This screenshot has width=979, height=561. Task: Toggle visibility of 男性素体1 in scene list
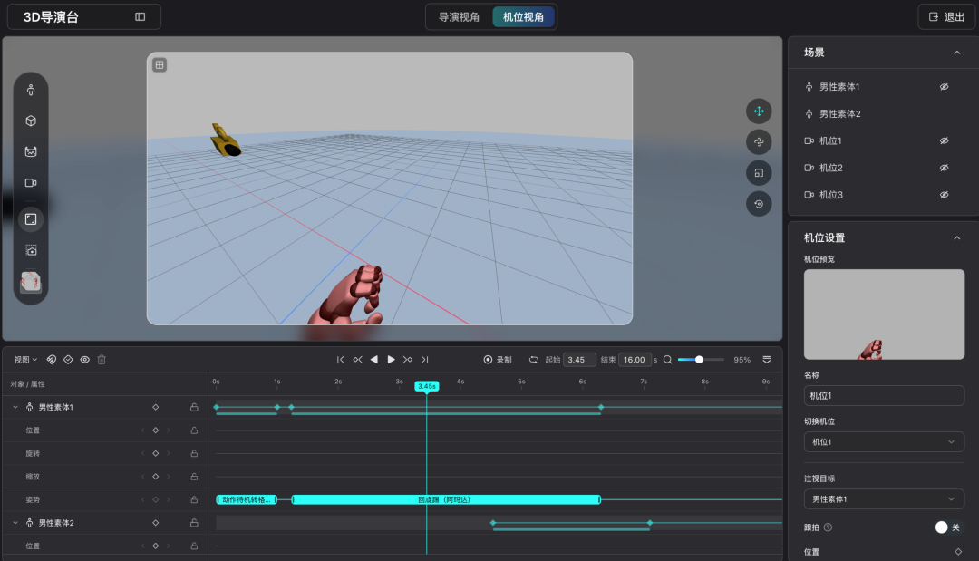[944, 87]
